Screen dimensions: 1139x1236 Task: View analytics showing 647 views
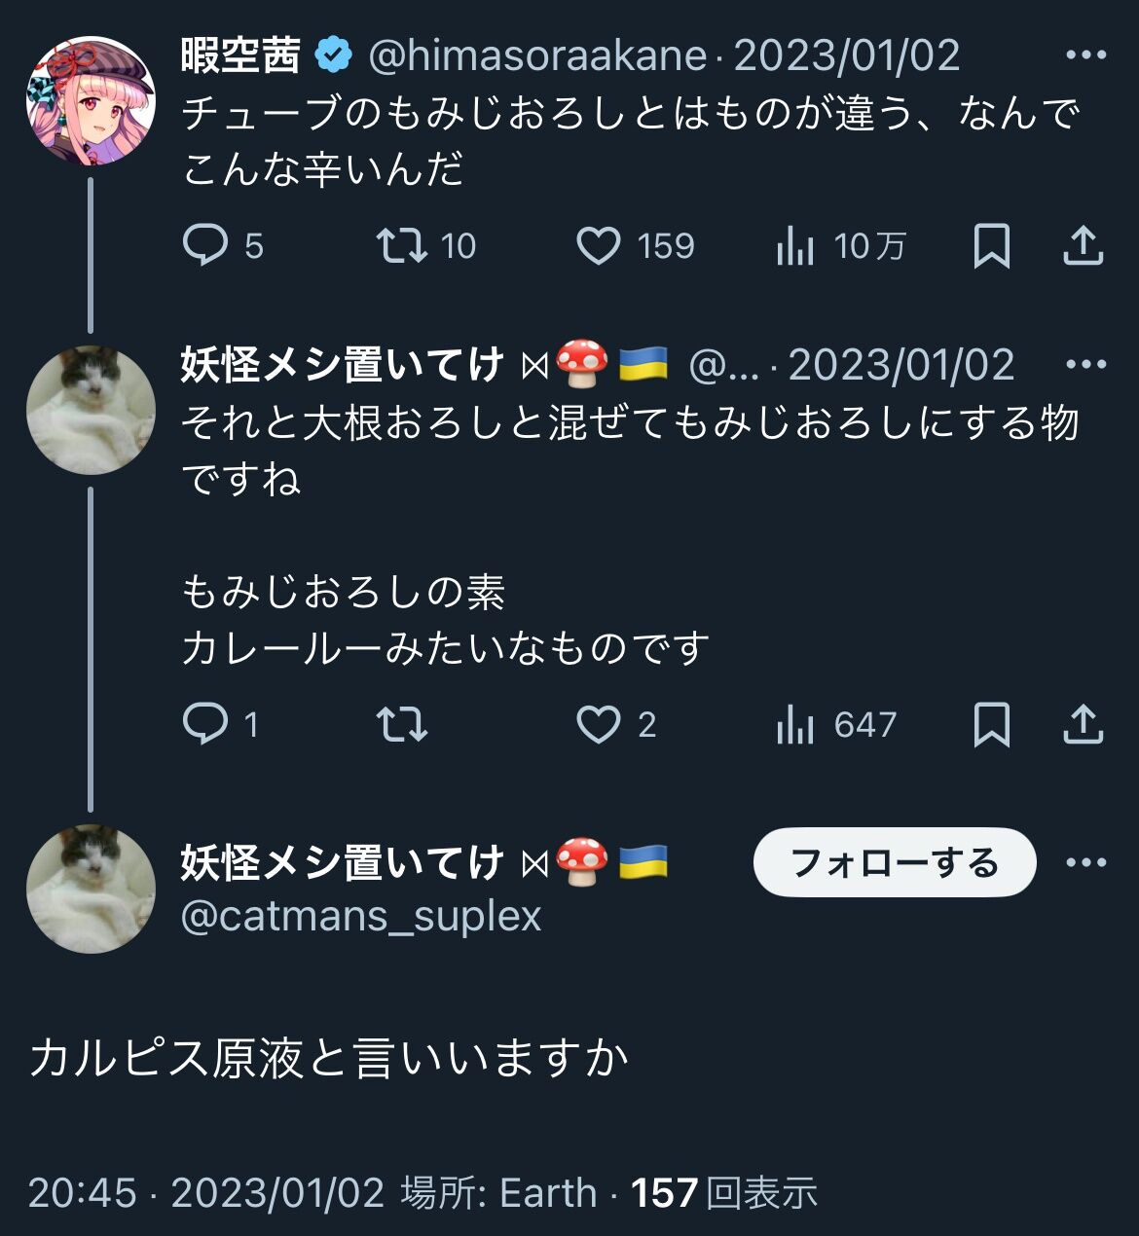(795, 725)
